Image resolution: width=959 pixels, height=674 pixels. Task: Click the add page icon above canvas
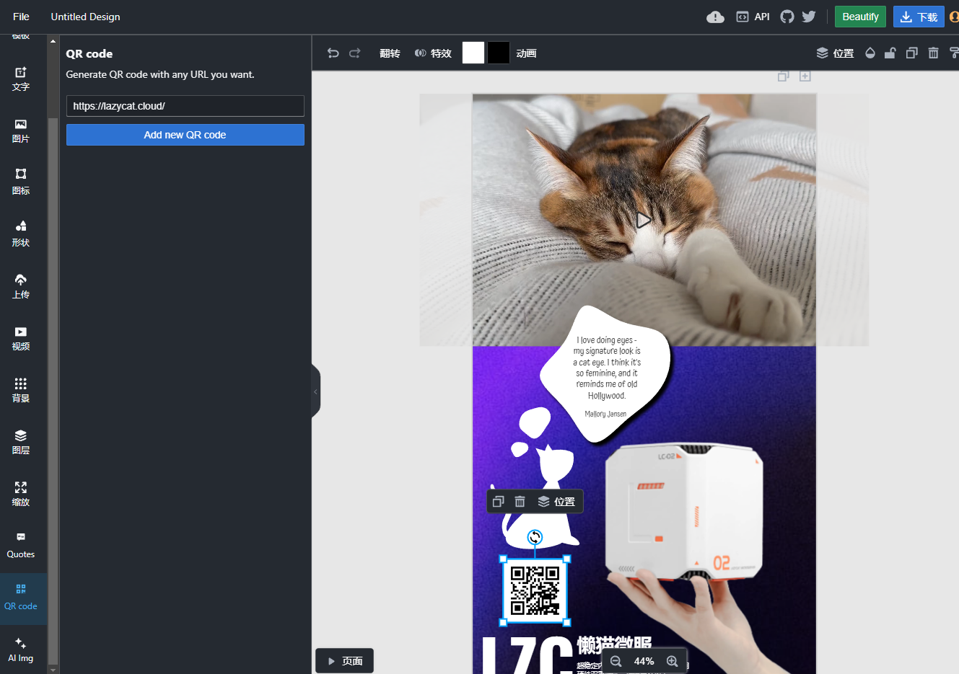(x=805, y=76)
